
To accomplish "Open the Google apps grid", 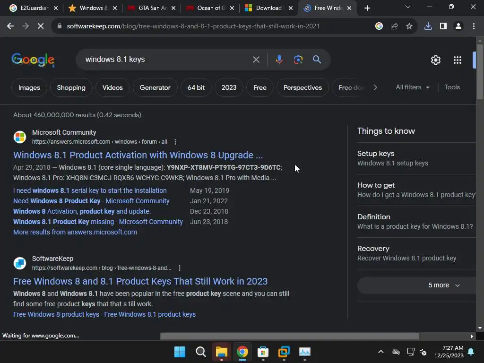I will click(458, 60).
